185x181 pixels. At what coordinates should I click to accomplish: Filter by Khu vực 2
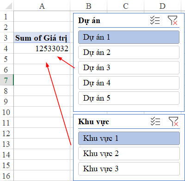[x=129, y=153]
